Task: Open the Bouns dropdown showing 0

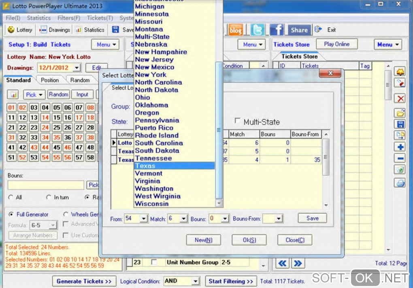Action: (225, 218)
